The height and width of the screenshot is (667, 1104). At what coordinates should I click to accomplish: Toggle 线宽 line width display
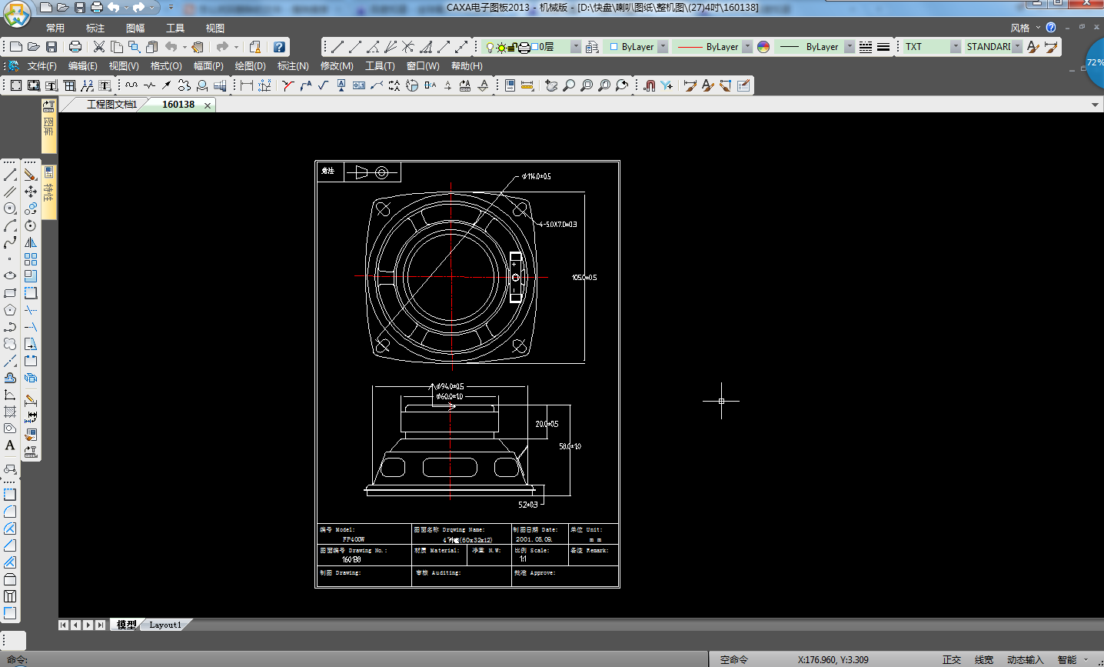984,659
